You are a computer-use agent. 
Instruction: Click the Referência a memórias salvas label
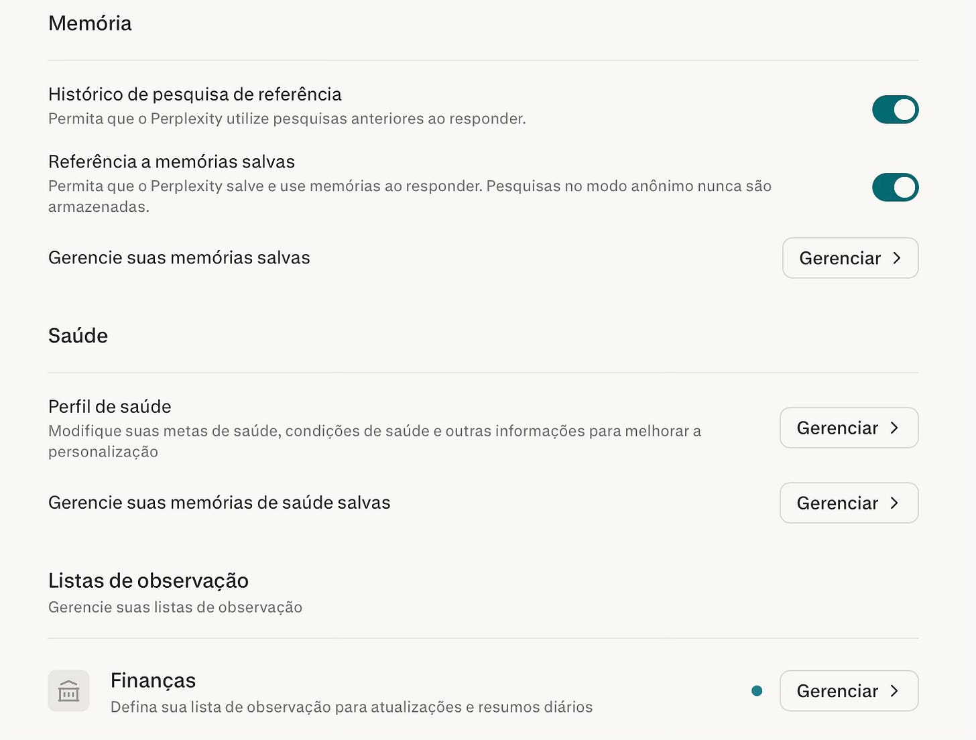(x=172, y=162)
